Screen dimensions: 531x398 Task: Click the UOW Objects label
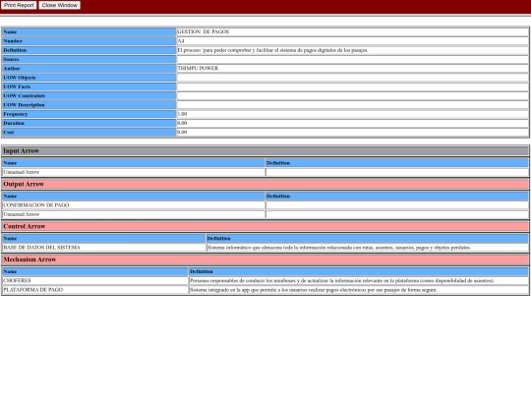point(20,78)
